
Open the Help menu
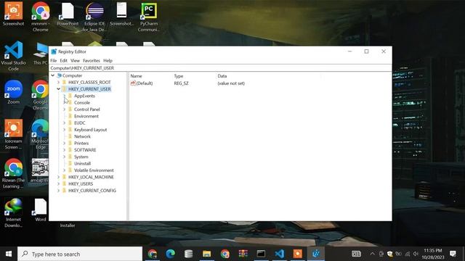click(x=108, y=60)
